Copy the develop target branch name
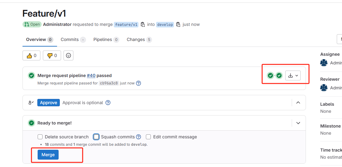Screen dimensions: 342x167 (178, 24)
